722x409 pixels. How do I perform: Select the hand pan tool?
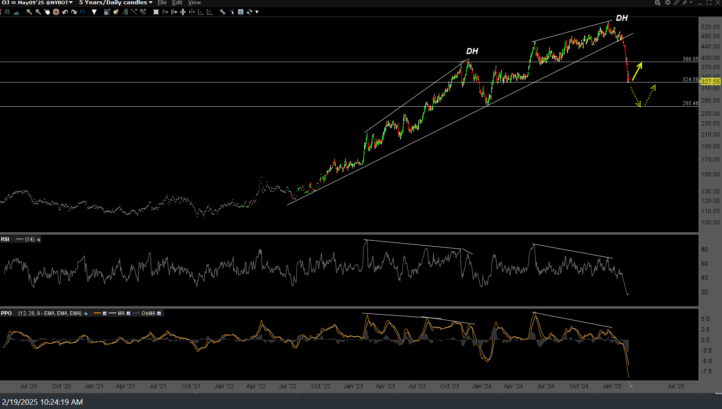(x=47, y=12)
